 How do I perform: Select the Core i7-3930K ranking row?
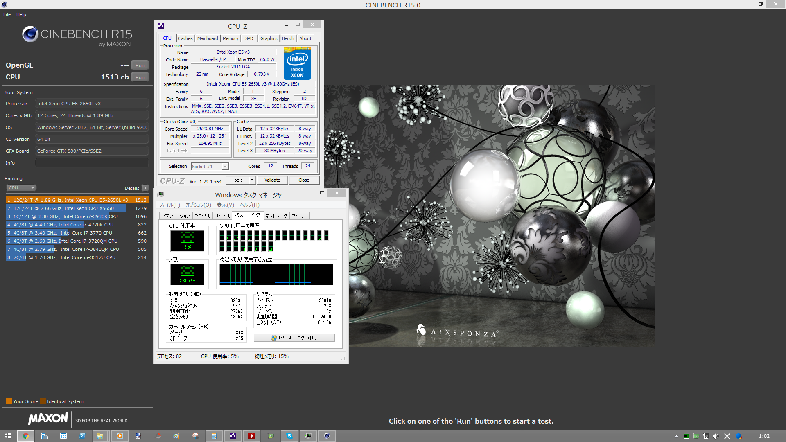point(77,216)
